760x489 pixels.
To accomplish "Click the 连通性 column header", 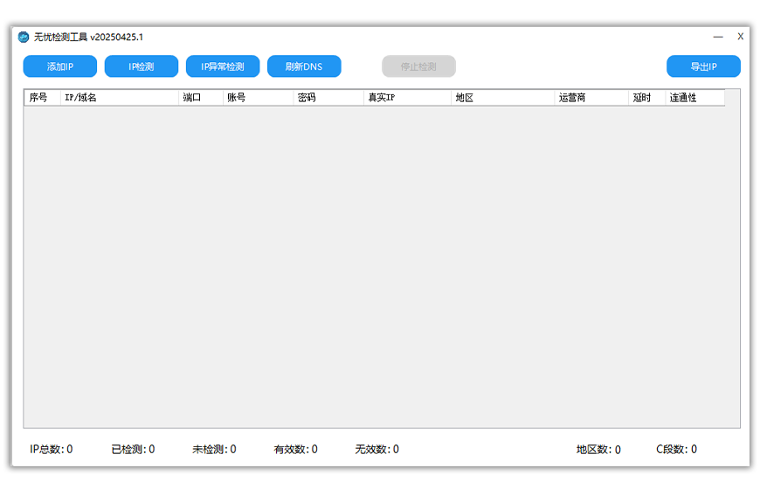I will click(x=694, y=98).
